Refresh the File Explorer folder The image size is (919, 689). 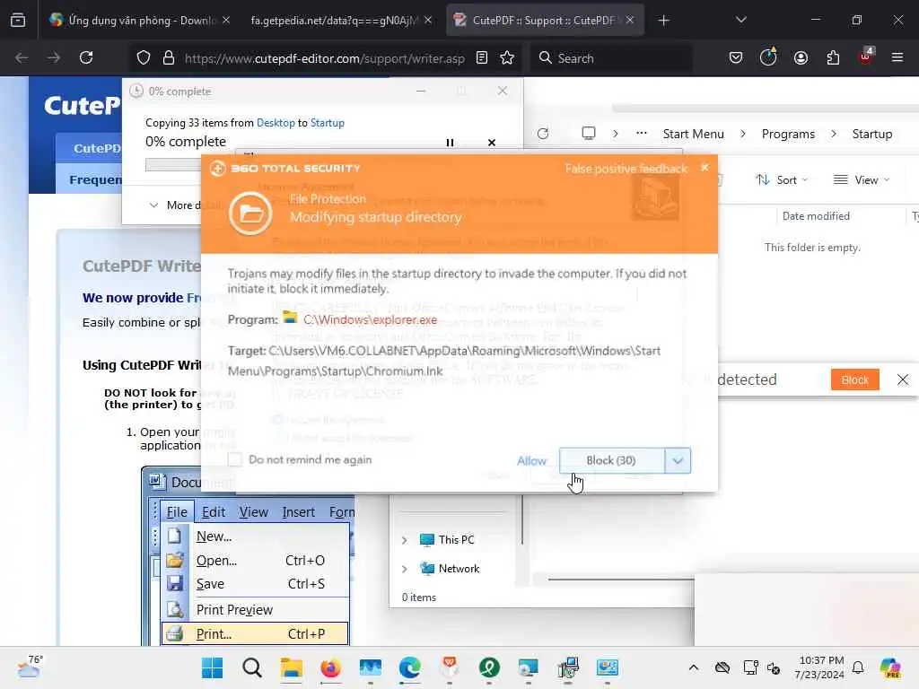click(543, 134)
